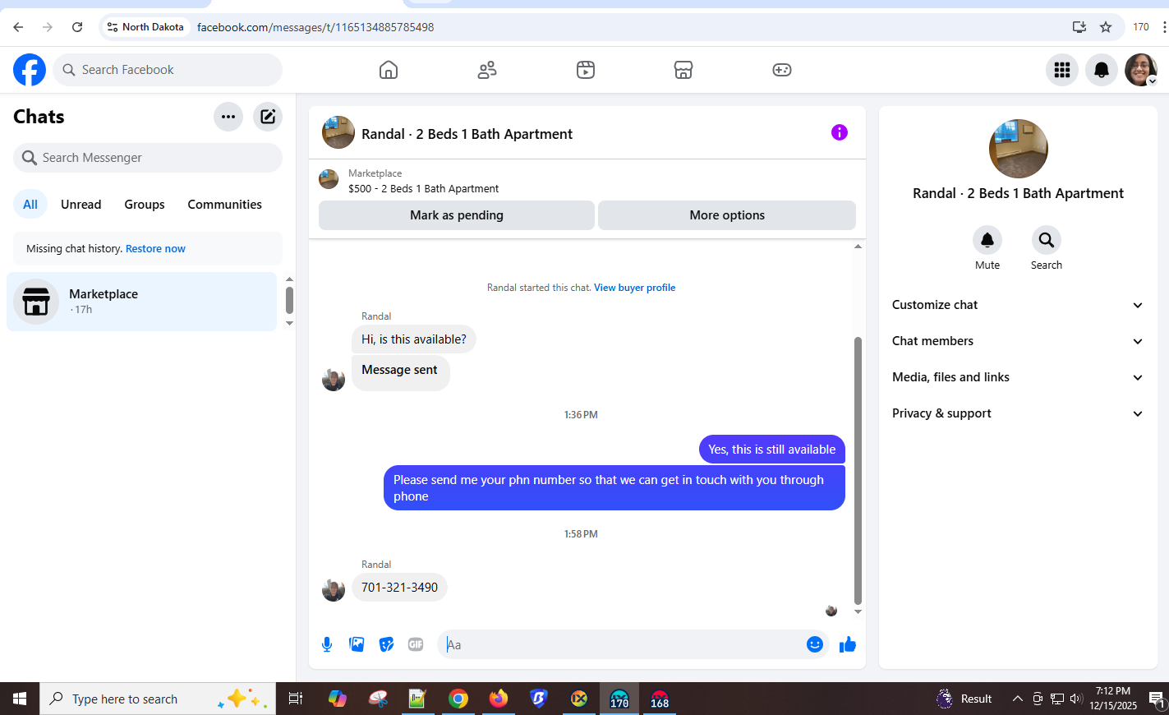This screenshot has width=1169, height=715.
Task: Open Windows Start menu
Action: (20, 699)
